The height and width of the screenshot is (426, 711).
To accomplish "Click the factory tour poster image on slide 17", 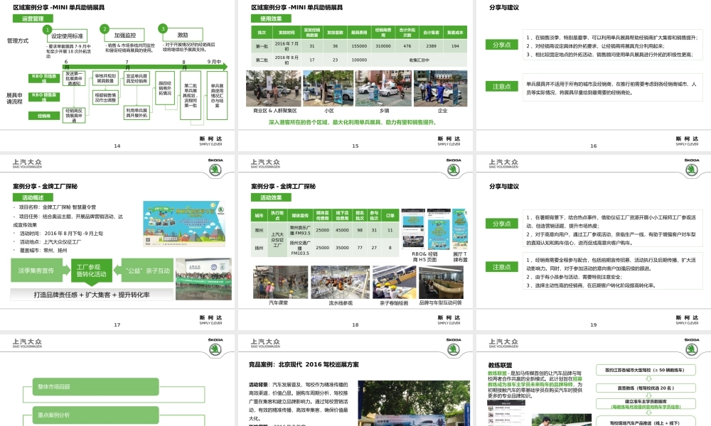I will click(184, 224).
